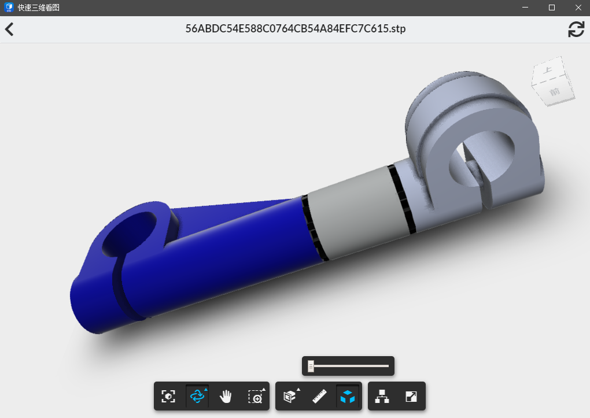Enter fullscreen display mode

pos(411,396)
